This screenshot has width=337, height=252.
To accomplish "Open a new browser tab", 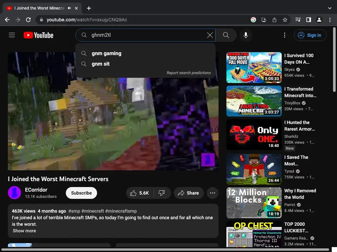I will (89, 8).
